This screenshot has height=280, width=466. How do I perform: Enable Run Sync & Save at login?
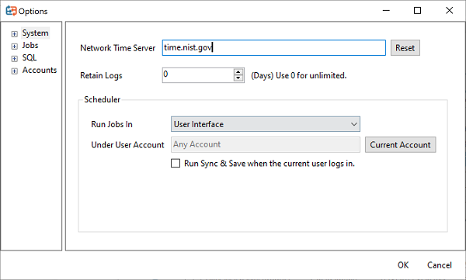(176, 164)
